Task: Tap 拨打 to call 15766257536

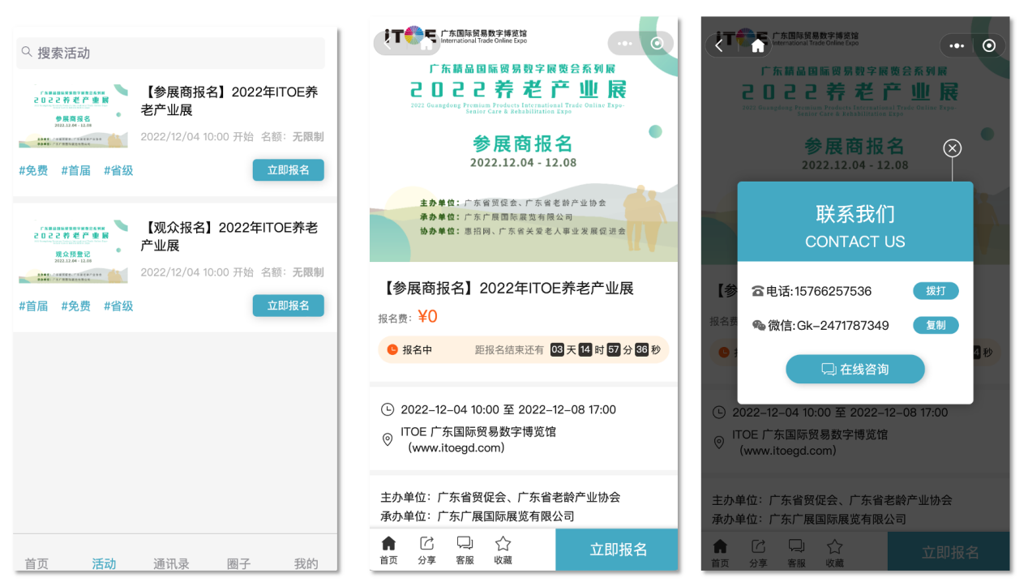Action: point(936,291)
